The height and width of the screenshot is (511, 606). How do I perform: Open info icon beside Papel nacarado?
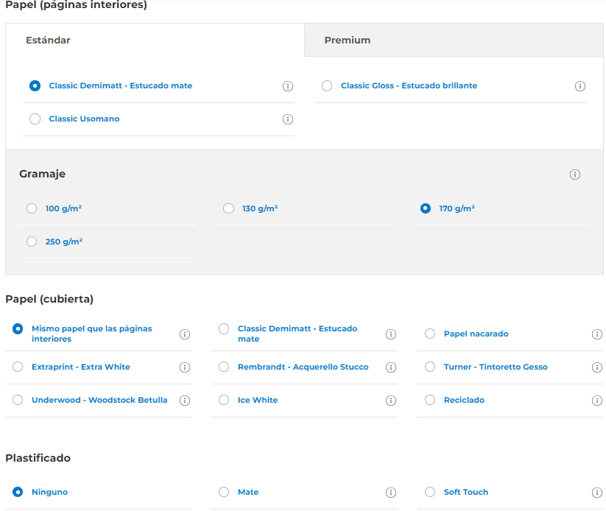(596, 334)
